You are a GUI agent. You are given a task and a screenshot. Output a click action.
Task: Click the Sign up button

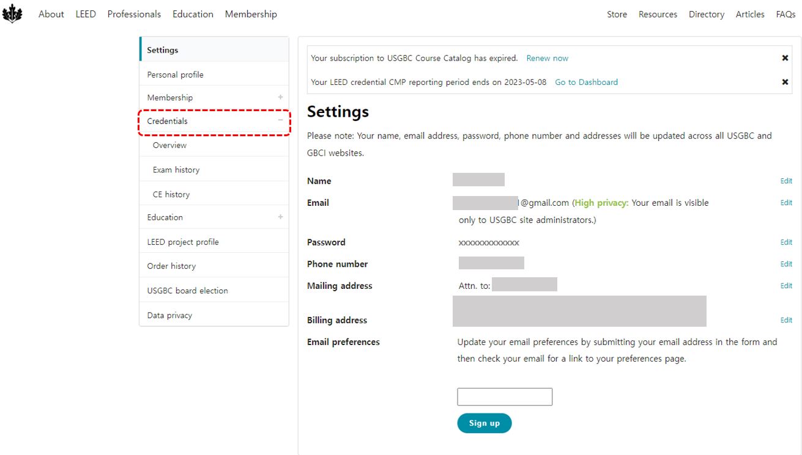[x=485, y=423]
